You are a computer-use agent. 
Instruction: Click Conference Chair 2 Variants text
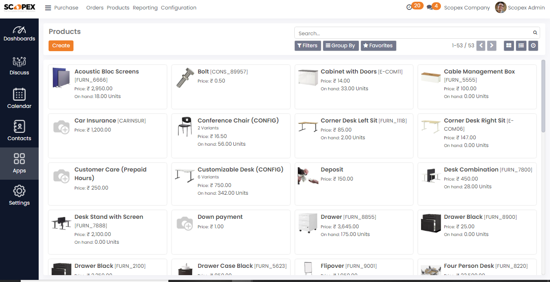pos(208,128)
